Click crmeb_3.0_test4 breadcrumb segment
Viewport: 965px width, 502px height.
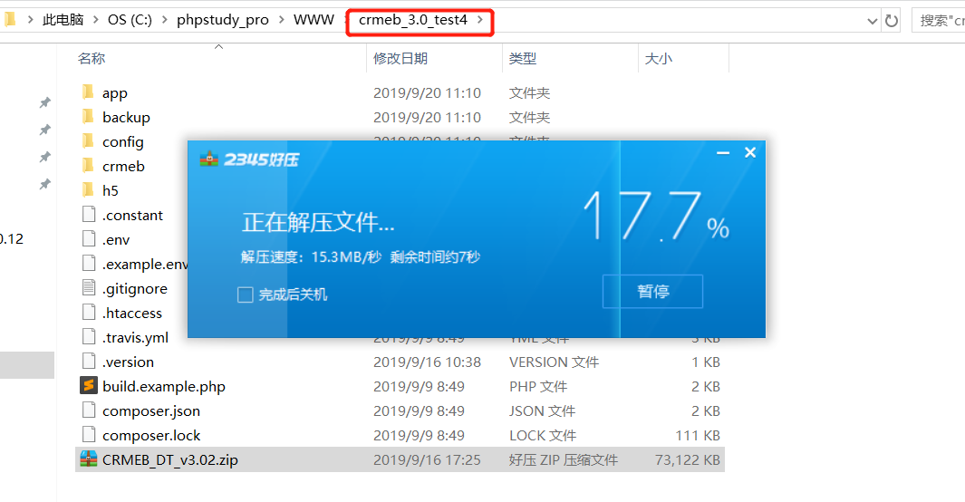coord(413,20)
